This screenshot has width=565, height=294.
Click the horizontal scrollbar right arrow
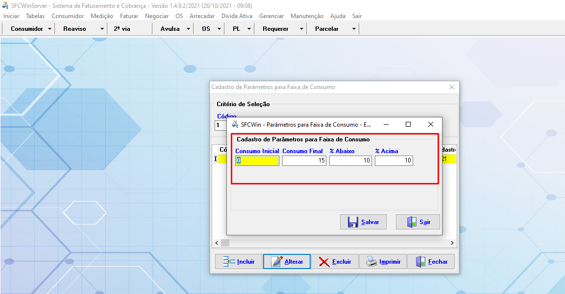pyautogui.click(x=452, y=243)
